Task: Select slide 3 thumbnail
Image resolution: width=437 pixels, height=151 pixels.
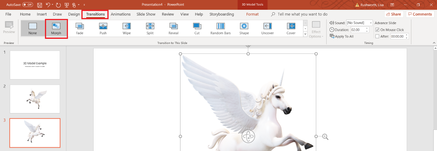Action: pos(35,133)
